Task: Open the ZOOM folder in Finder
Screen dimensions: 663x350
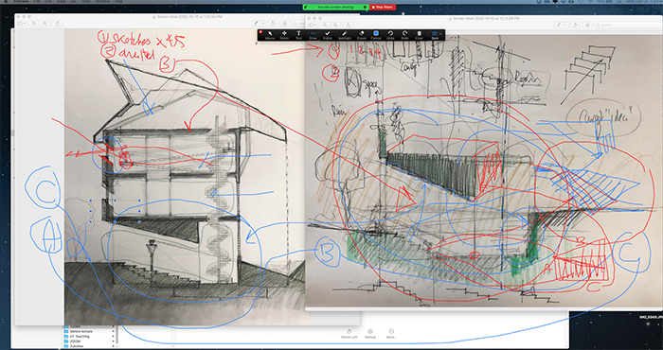Action: point(74,341)
